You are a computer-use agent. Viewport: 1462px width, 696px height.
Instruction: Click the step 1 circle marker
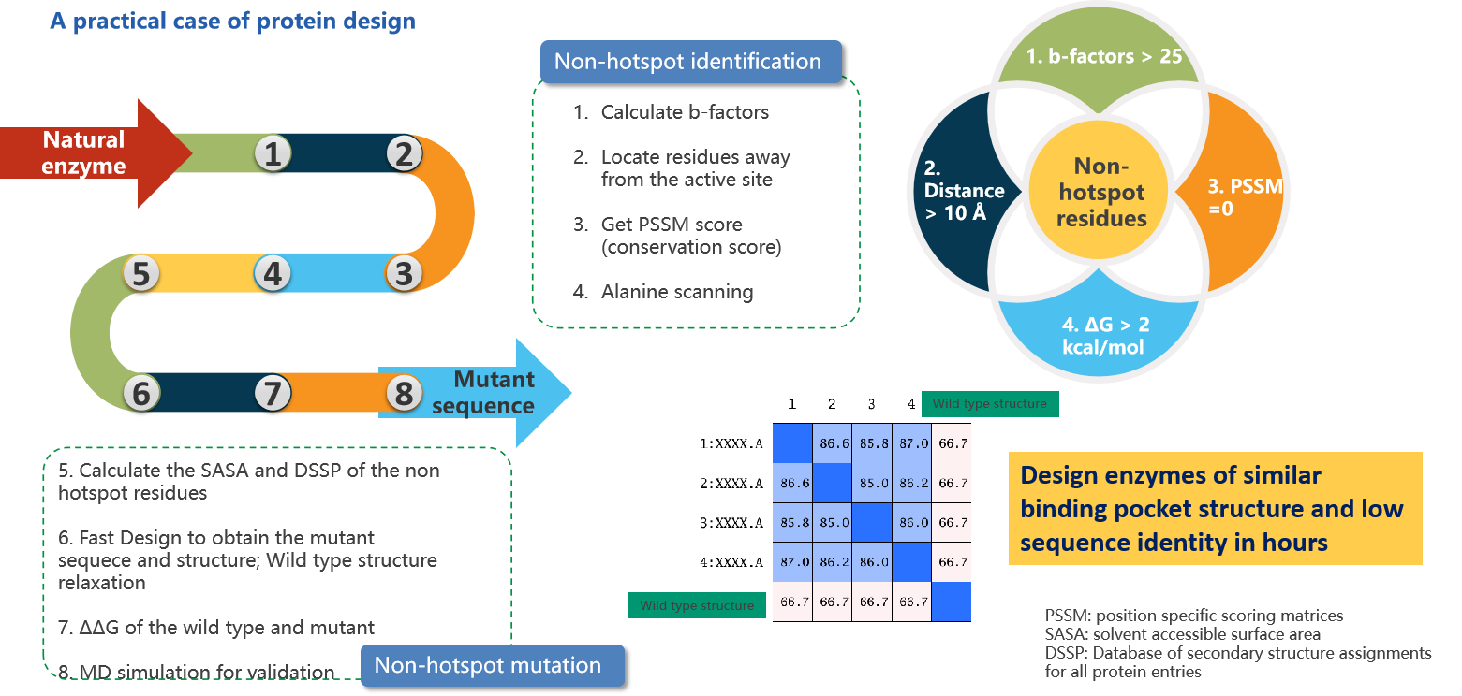point(273,153)
